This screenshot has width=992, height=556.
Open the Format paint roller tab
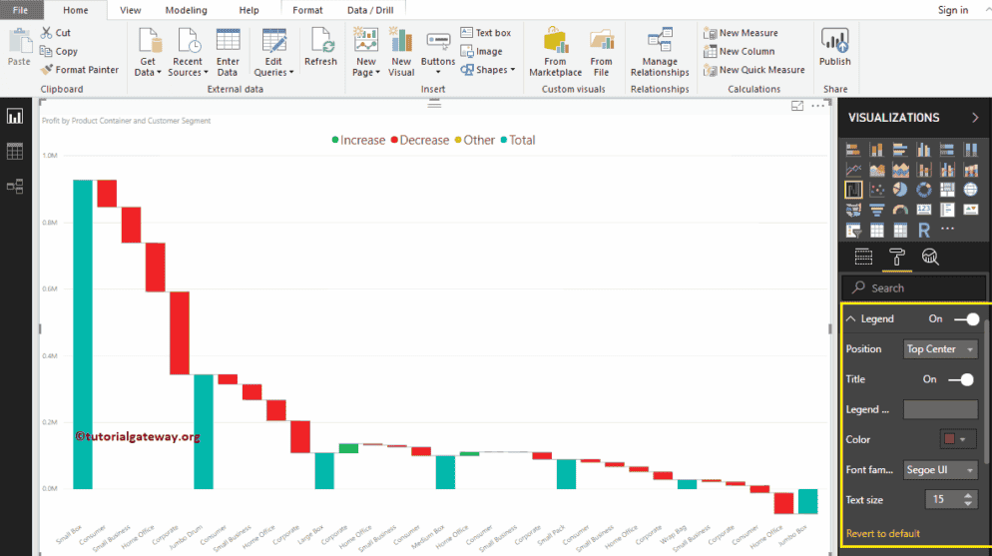[x=896, y=257]
